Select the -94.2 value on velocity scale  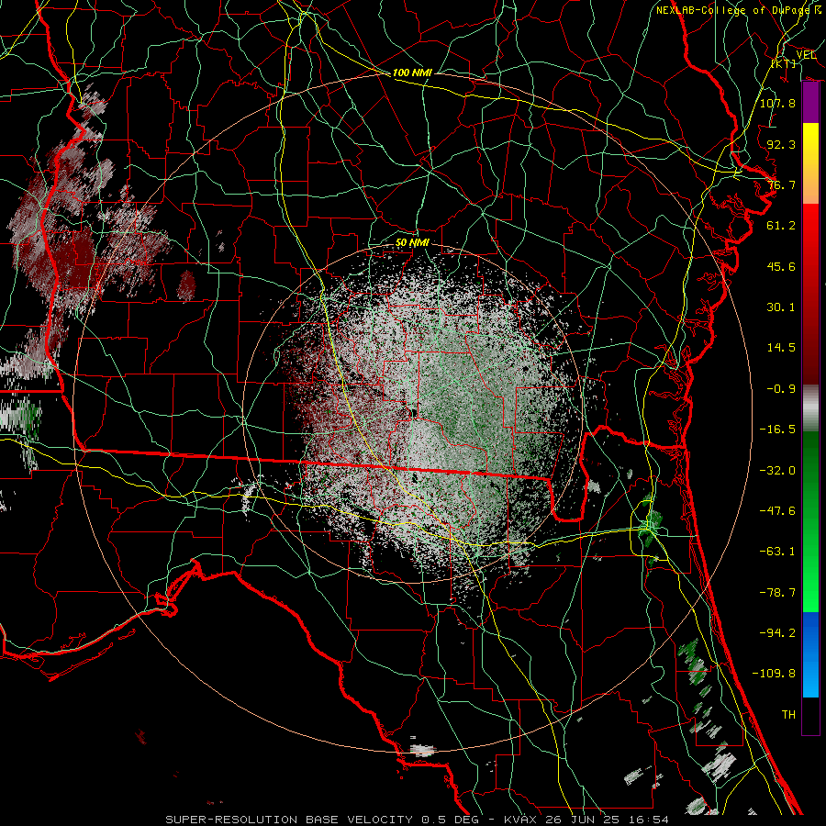click(777, 633)
